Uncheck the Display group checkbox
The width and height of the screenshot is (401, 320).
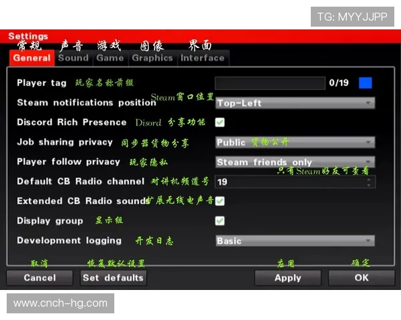pos(220,221)
